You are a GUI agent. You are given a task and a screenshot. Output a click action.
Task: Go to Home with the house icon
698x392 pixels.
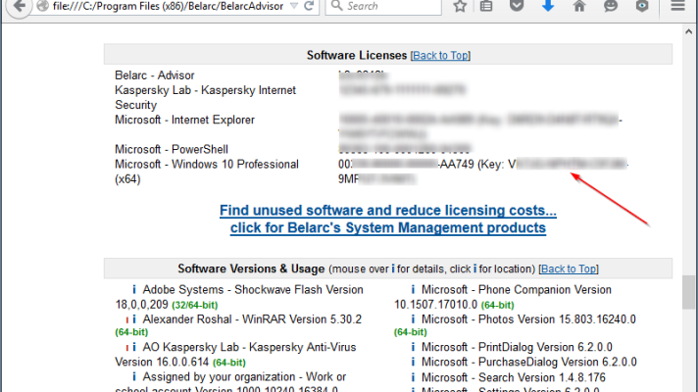(x=578, y=7)
